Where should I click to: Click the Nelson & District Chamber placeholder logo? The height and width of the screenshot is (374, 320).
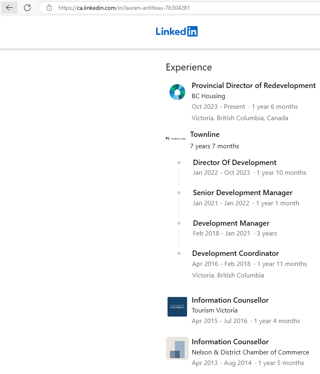tap(177, 348)
